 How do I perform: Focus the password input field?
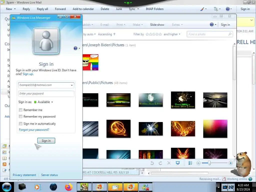pos(46,93)
